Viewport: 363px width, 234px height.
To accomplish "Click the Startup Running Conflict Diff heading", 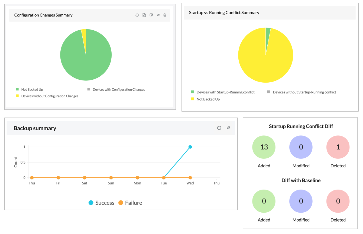I will click(x=301, y=126).
